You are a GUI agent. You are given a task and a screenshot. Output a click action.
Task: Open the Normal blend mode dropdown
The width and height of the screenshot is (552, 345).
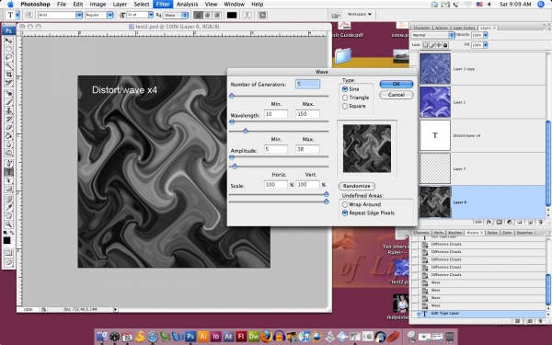pyautogui.click(x=432, y=35)
